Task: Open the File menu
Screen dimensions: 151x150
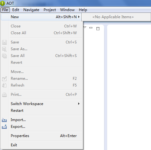Action: click(x=5, y=10)
